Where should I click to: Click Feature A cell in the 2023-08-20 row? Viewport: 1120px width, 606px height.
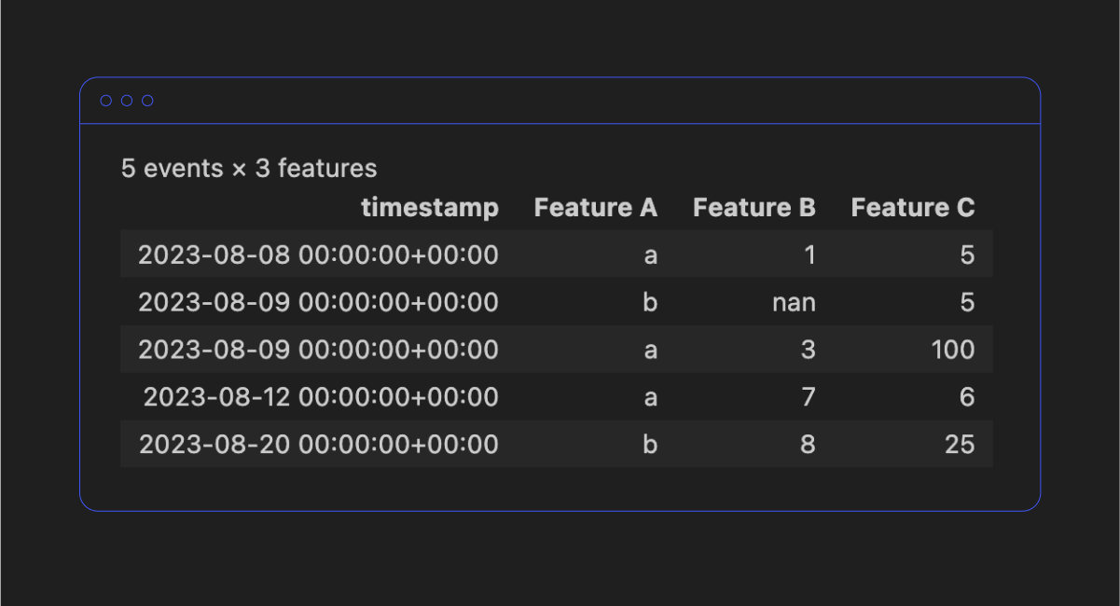point(650,445)
